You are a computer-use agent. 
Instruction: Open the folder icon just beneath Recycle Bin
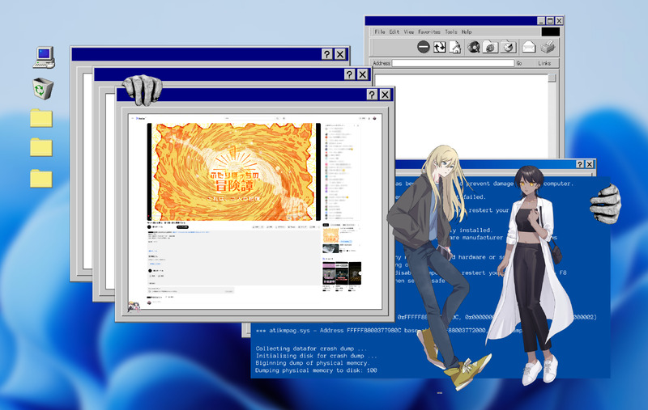(x=41, y=118)
